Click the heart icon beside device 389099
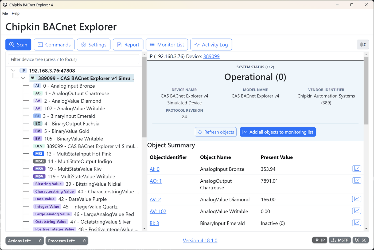 [33, 78]
